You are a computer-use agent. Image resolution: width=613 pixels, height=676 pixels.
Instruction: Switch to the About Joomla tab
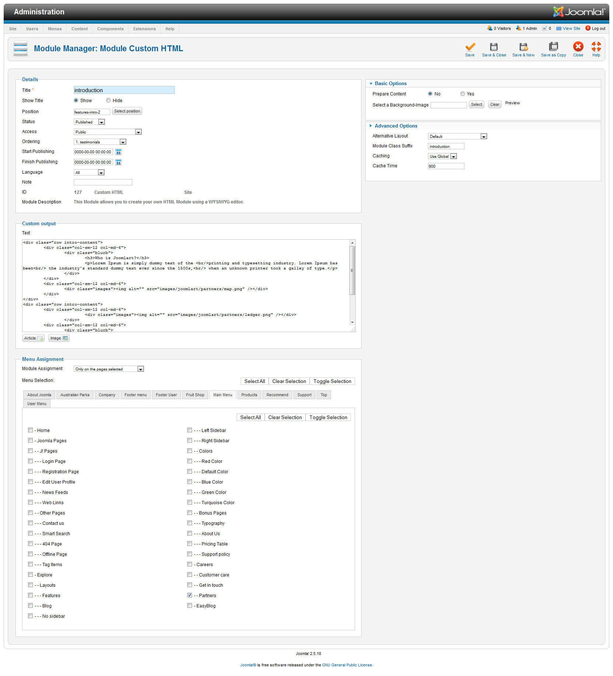coord(39,395)
